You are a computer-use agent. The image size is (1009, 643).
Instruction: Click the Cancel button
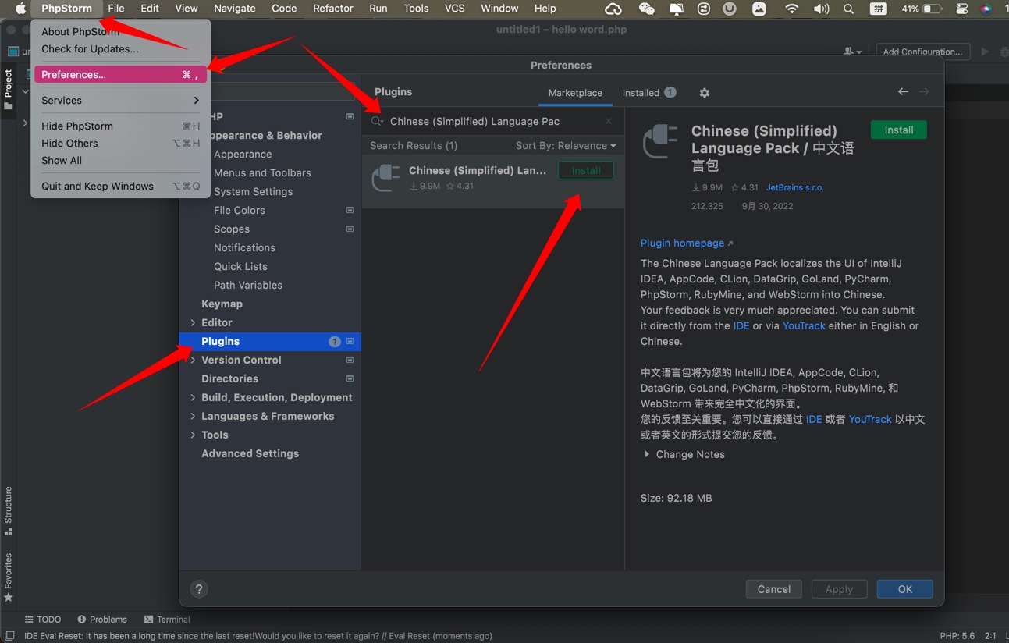point(774,589)
